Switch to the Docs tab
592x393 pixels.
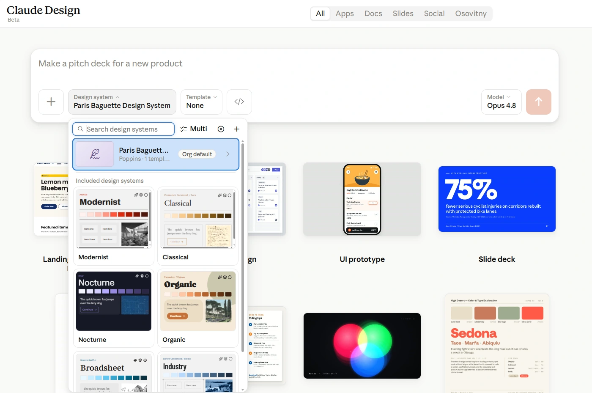tap(373, 14)
